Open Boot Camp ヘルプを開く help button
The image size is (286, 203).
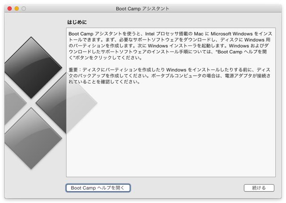pos(98,188)
